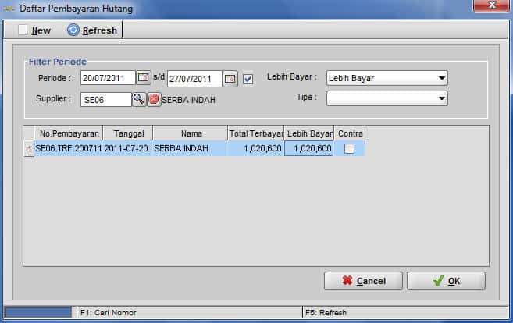Image resolution: width=513 pixels, height=323 pixels.
Task: Focus the start date field 20/07/2011
Action: [x=108, y=78]
